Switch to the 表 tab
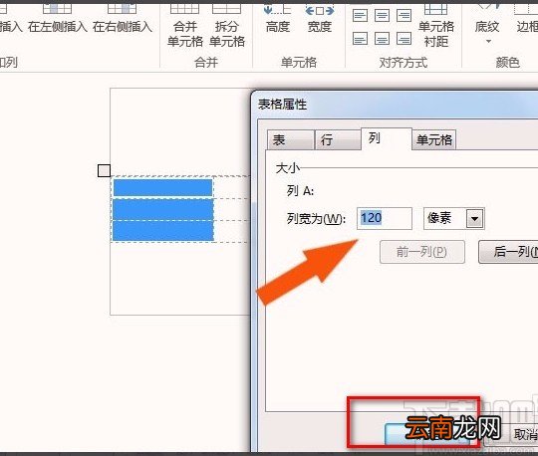Viewport: 538px width, 456px height. [290, 139]
